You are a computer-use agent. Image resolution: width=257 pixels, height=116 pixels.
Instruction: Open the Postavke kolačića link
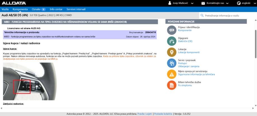(163, 114)
